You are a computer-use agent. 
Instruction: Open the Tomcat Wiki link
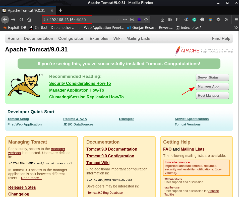(98, 163)
